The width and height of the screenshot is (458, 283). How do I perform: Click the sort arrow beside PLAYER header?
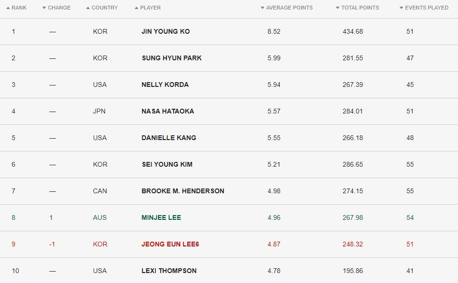click(136, 8)
